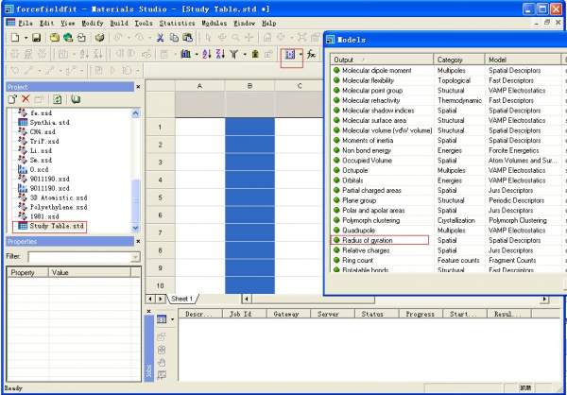The image size is (567, 395).
Task: Select Polyethylene.xsd in the project tree
Action: [x=59, y=207]
